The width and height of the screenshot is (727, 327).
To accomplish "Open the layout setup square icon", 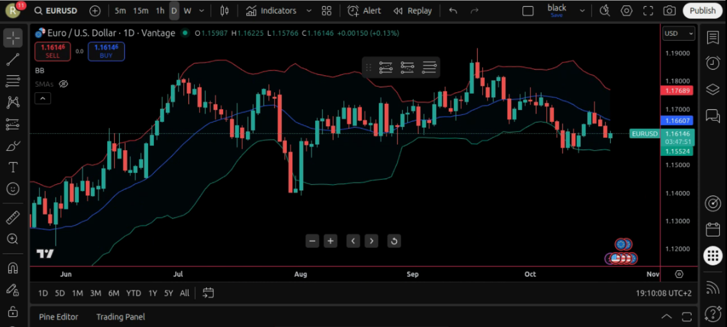I will (x=528, y=11).
